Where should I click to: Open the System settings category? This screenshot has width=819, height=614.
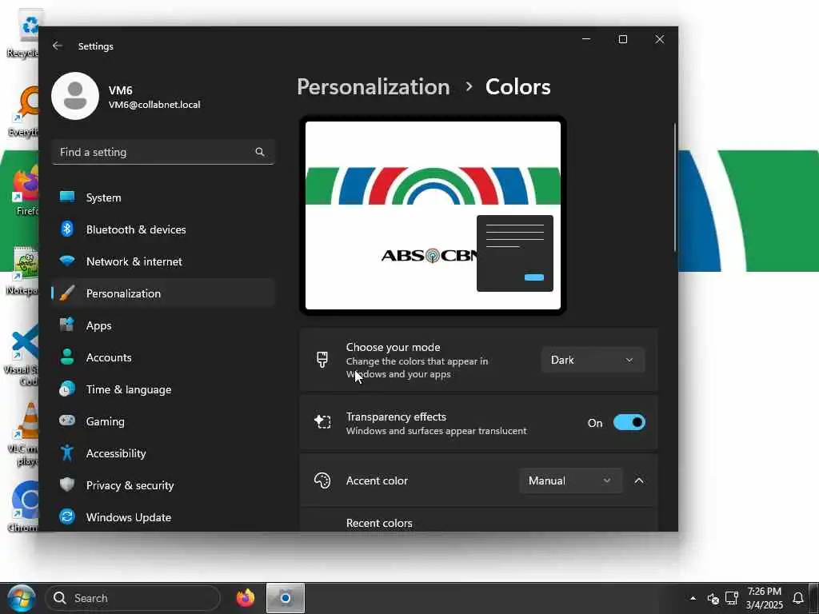coord(163,197)
